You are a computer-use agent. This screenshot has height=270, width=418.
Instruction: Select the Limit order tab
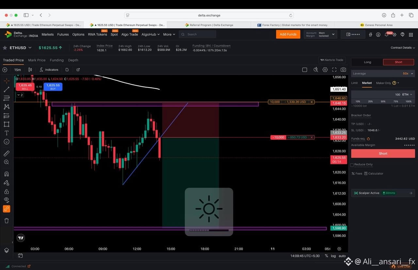tap(354, 83)
